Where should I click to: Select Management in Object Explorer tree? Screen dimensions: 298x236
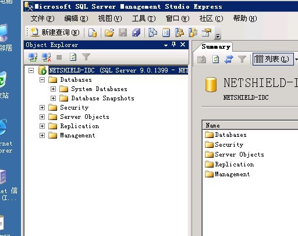(77, 135)
